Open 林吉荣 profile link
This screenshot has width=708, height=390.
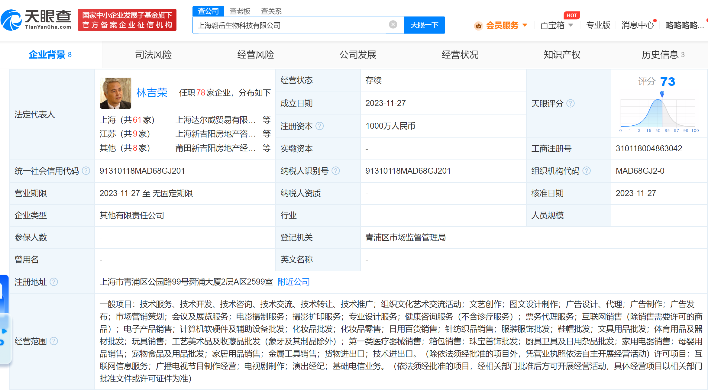pos(152,93)
